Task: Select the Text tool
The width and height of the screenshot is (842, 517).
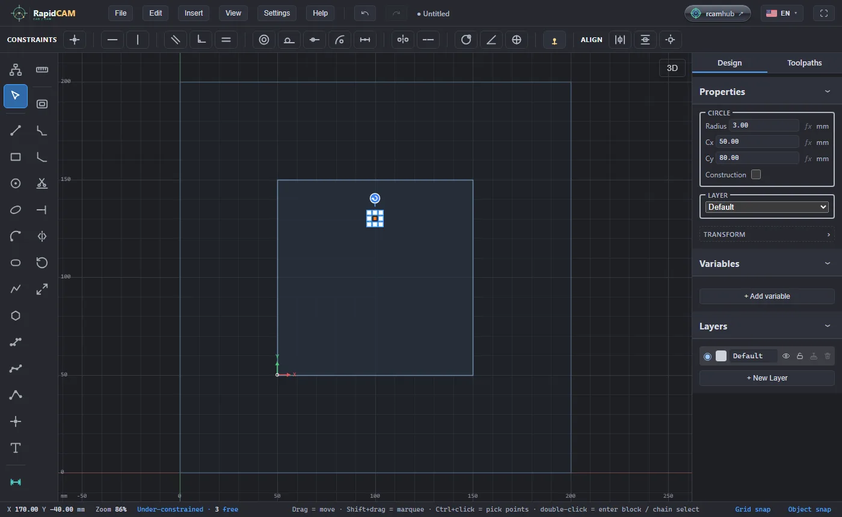Action: tap(16, 448)
